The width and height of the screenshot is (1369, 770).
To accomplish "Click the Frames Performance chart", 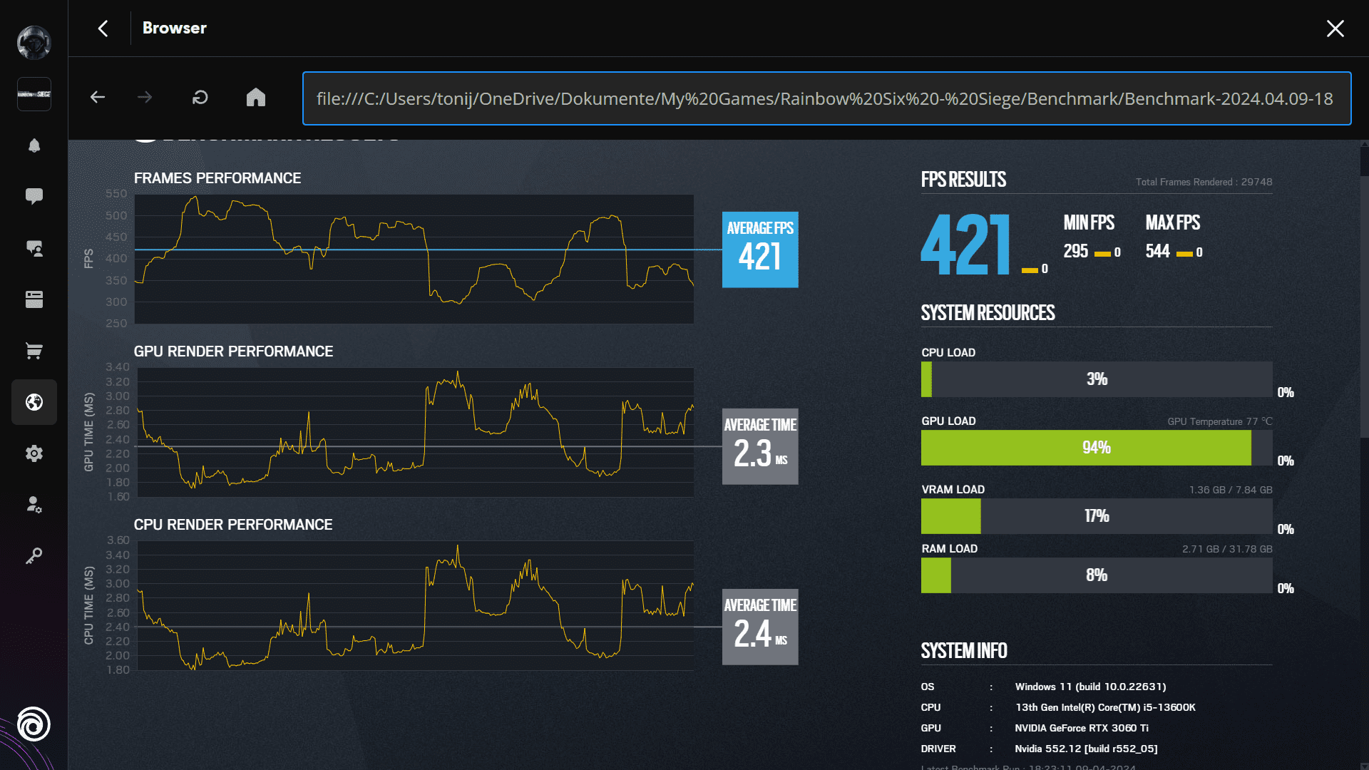I will coord(414,259).
